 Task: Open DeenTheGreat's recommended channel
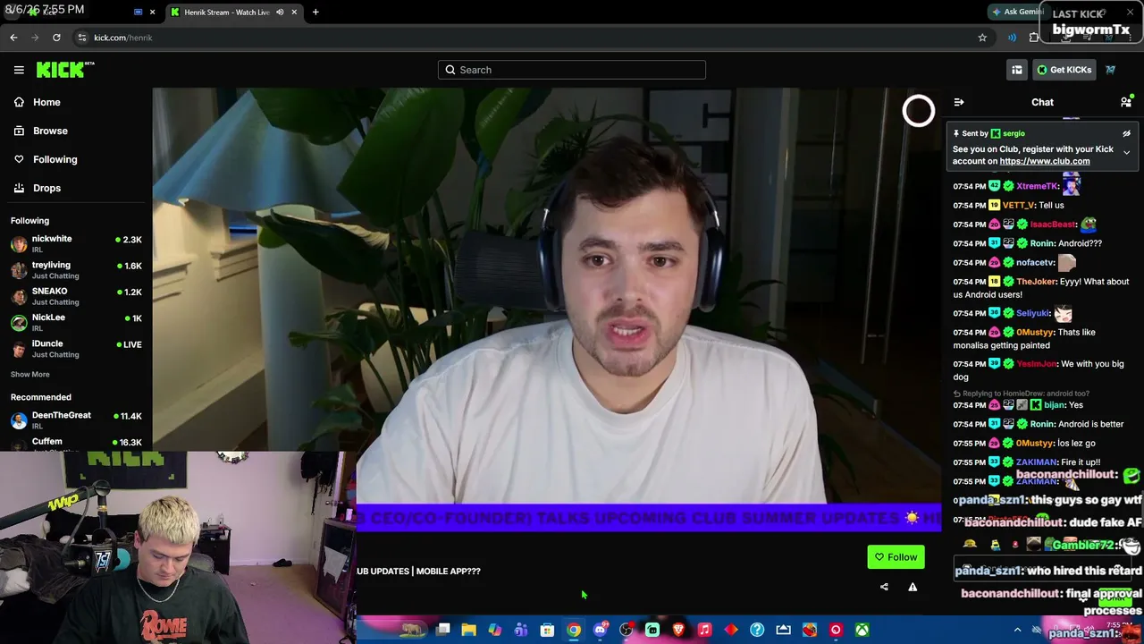coord(76,419)
